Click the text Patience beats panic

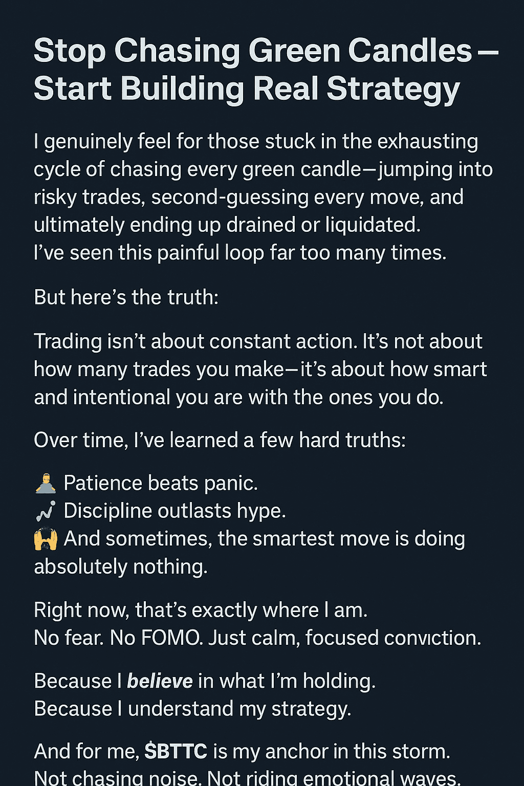point(160,484)
